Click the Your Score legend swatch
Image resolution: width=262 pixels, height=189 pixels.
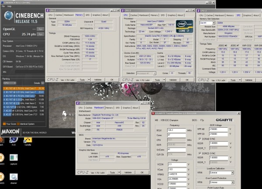point(4,124)
